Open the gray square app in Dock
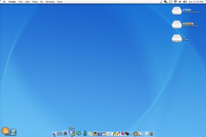Screen dimensions: 206x137 pyautogui.click(x=109, y=134)
